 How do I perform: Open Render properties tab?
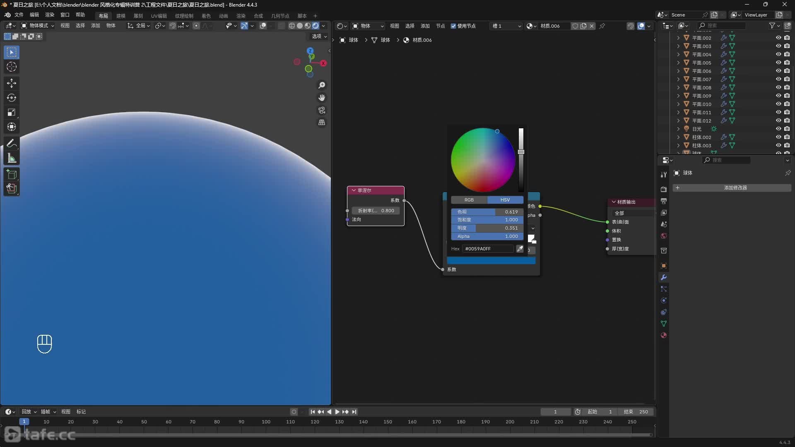pyautogui.click(x=664, y=189)
